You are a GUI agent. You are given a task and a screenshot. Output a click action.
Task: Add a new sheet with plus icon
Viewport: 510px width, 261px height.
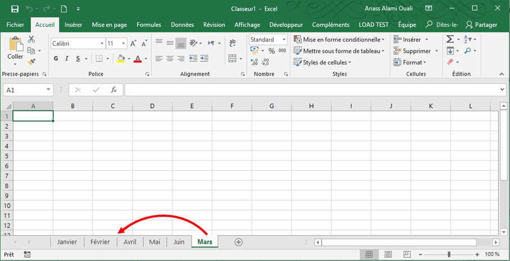[x=239, y=242]
